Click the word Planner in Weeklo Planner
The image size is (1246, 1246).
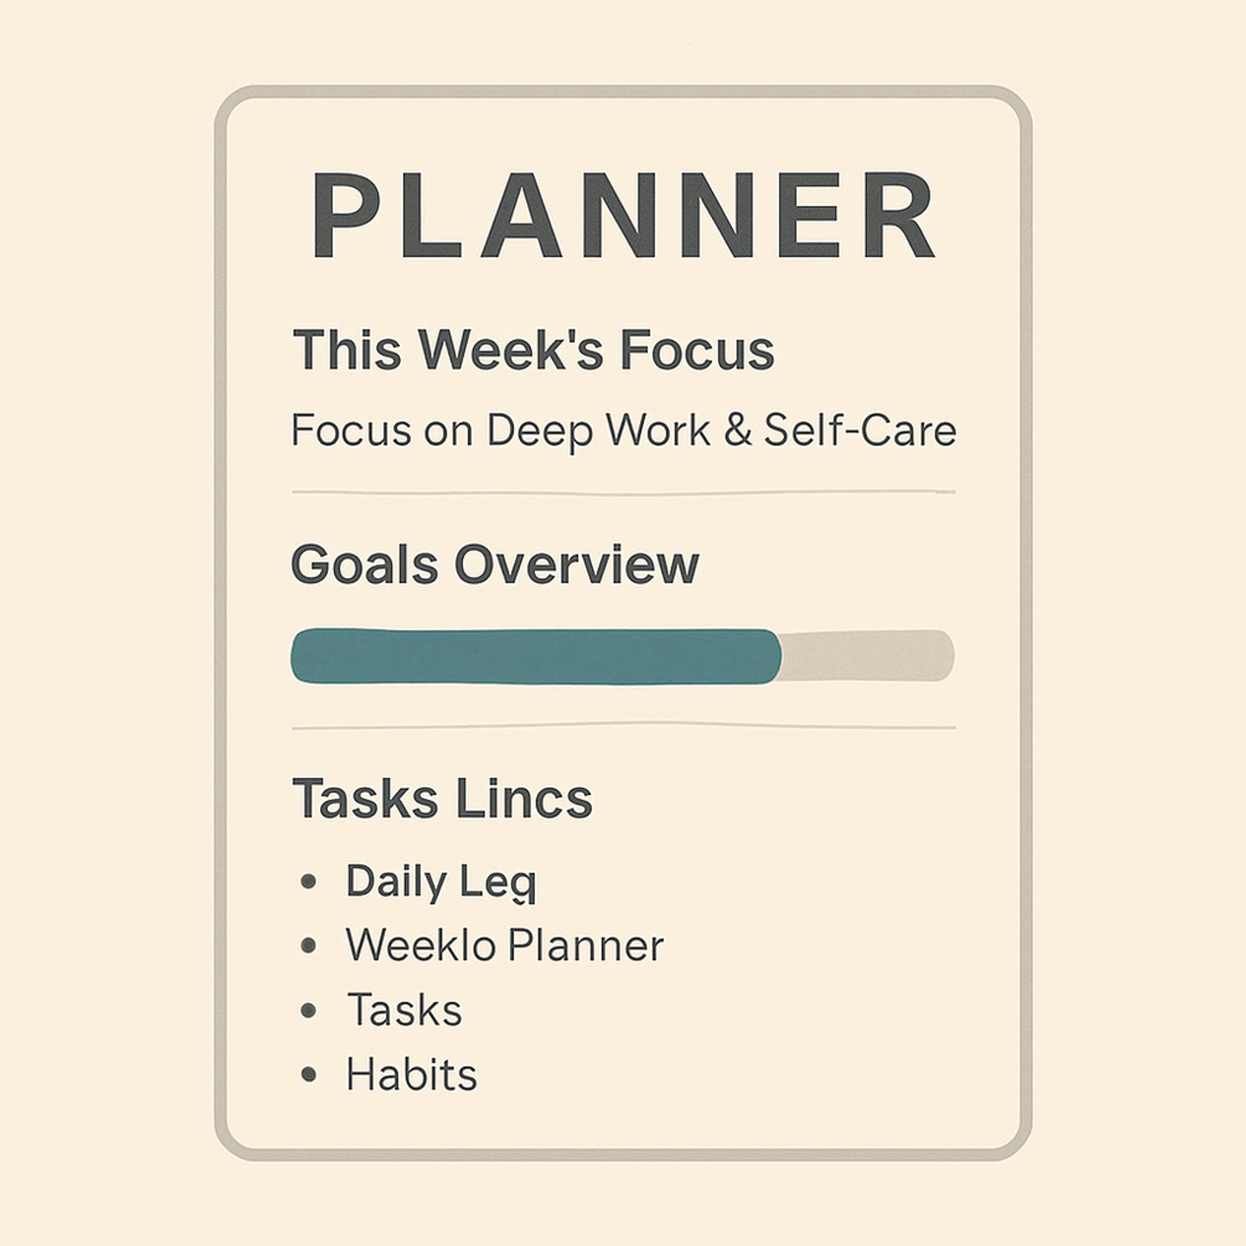(585, 945)
